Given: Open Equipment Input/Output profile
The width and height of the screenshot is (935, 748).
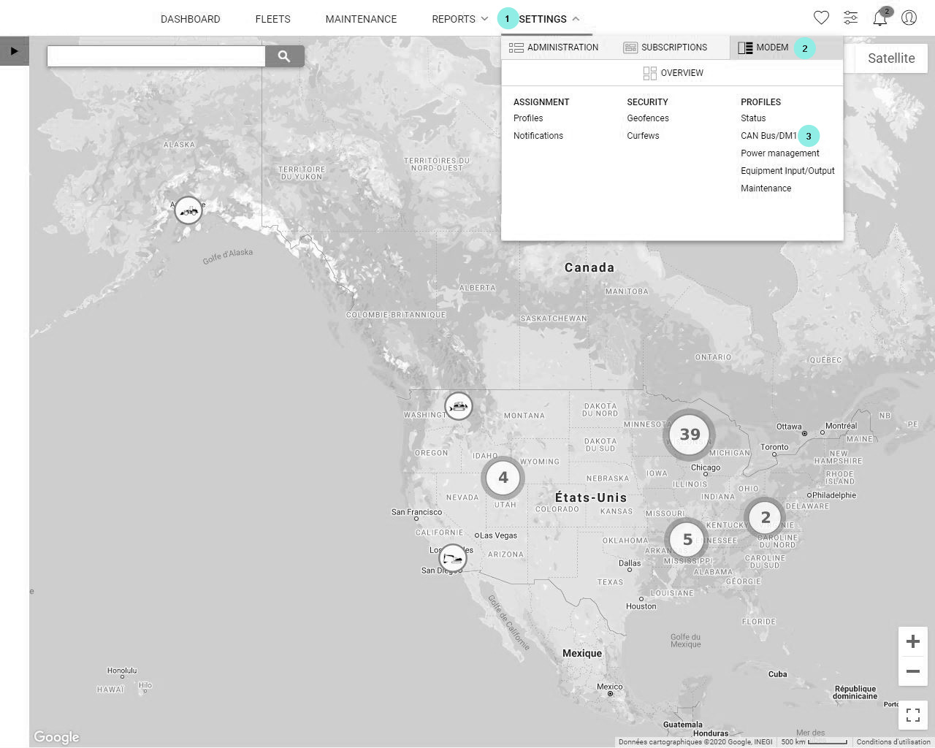Looking at the screenshot, I should click(x=787, y=171).
